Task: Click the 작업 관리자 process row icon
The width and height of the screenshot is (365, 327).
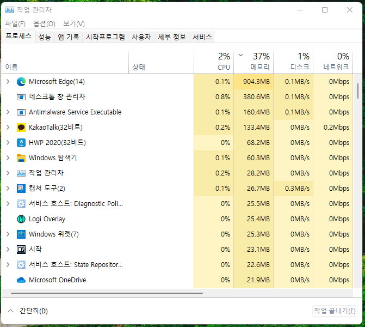Action: pyautogui.click(x=21, y=173)
